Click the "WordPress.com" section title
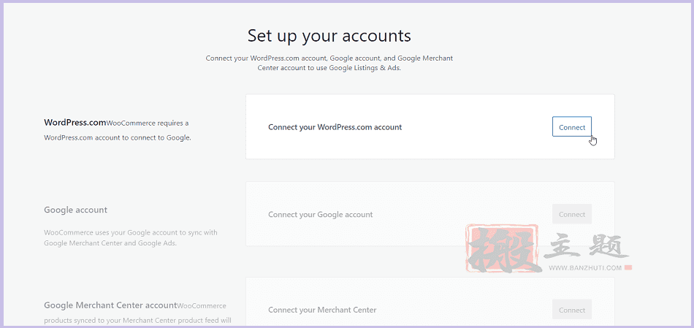 click(75, 123)
